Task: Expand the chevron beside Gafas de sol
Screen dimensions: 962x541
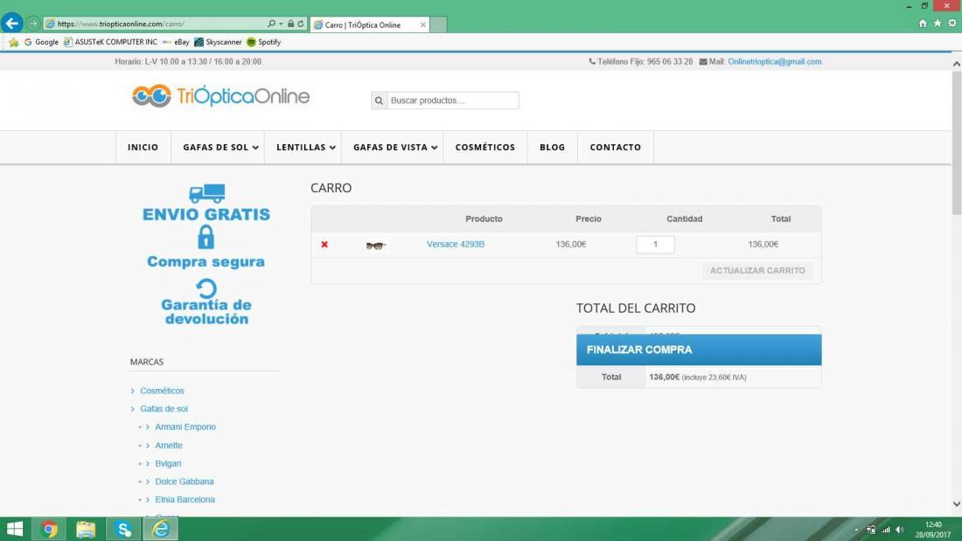Action: pos(133,408)
